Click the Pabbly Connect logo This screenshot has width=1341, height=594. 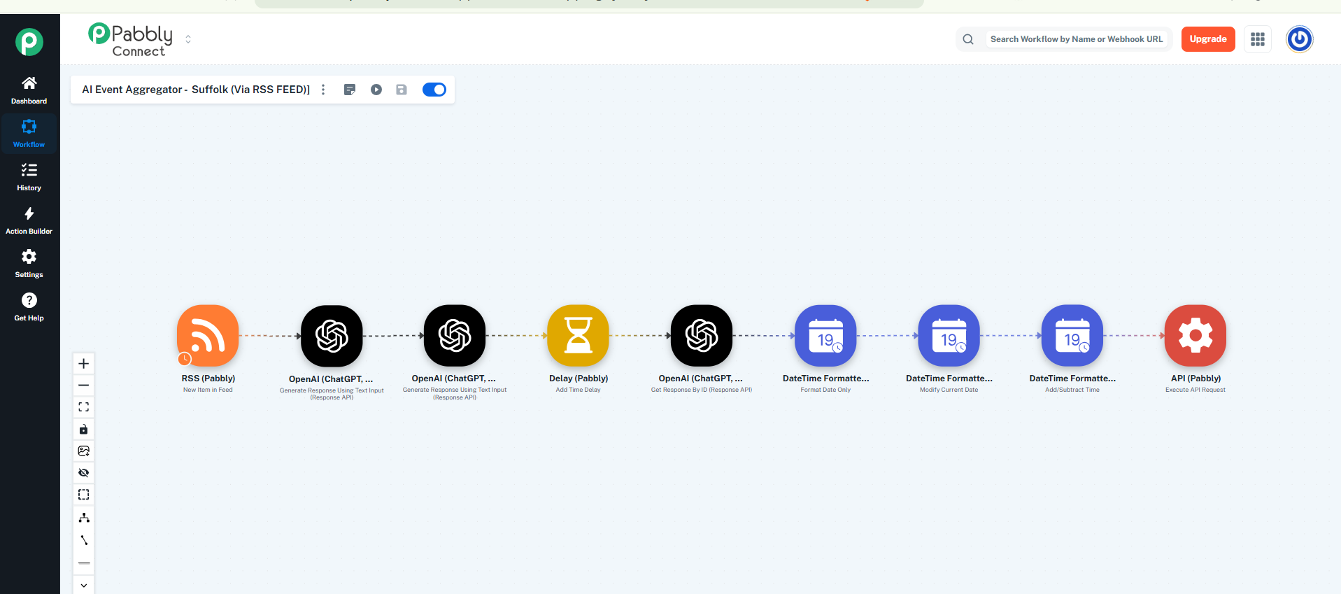131,40
